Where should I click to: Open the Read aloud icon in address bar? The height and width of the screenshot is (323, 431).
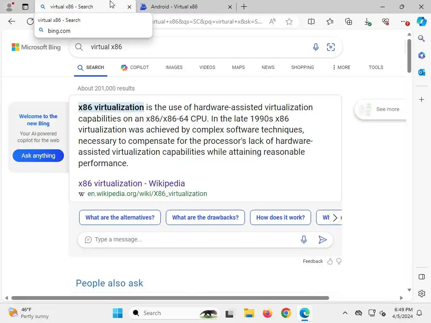click(272, 21)
